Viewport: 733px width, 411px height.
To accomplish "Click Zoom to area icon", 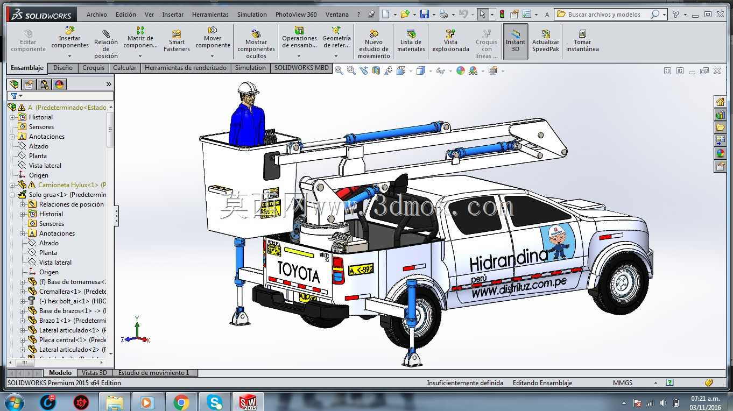I will (351, 70).
